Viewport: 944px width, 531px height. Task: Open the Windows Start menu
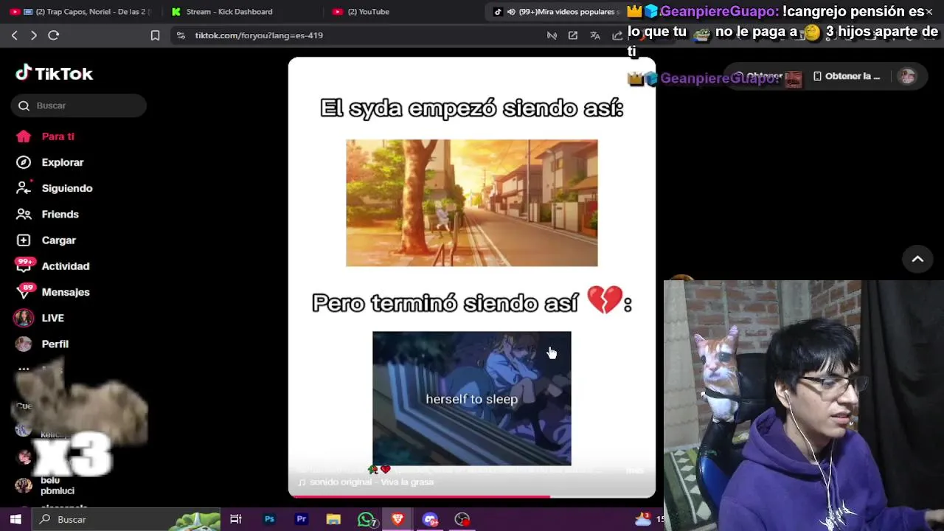coord(15,519)
